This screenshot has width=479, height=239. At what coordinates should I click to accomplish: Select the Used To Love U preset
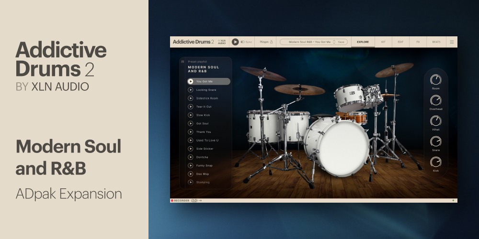pos(207,140)
